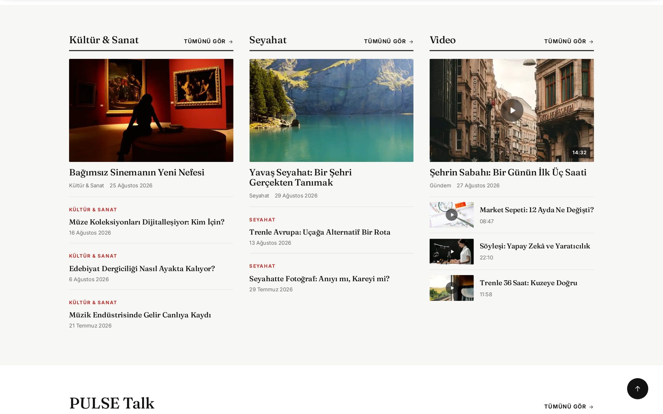Open Trenle 36 Saat: Kuzeye Doğru title
This screenshot has height=414, width=663.
(528, 283)
